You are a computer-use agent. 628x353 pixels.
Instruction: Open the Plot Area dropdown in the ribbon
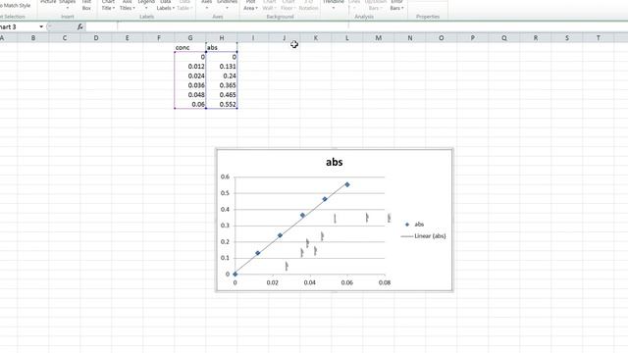coord(250,6)
